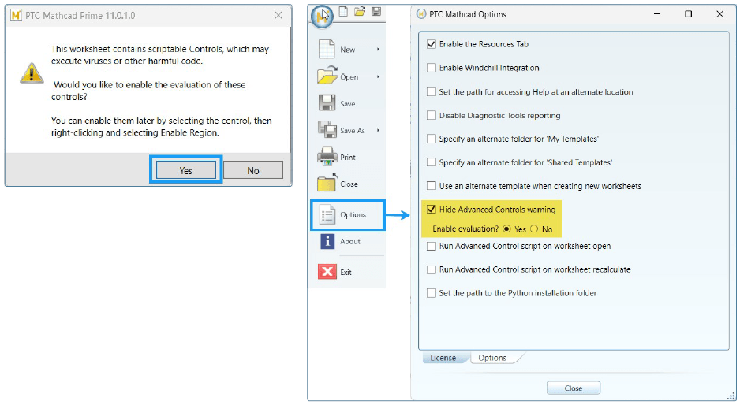Maximize the PTC Mathcad Options window
This screenshot has height=405, width=740.
(688, 14)
